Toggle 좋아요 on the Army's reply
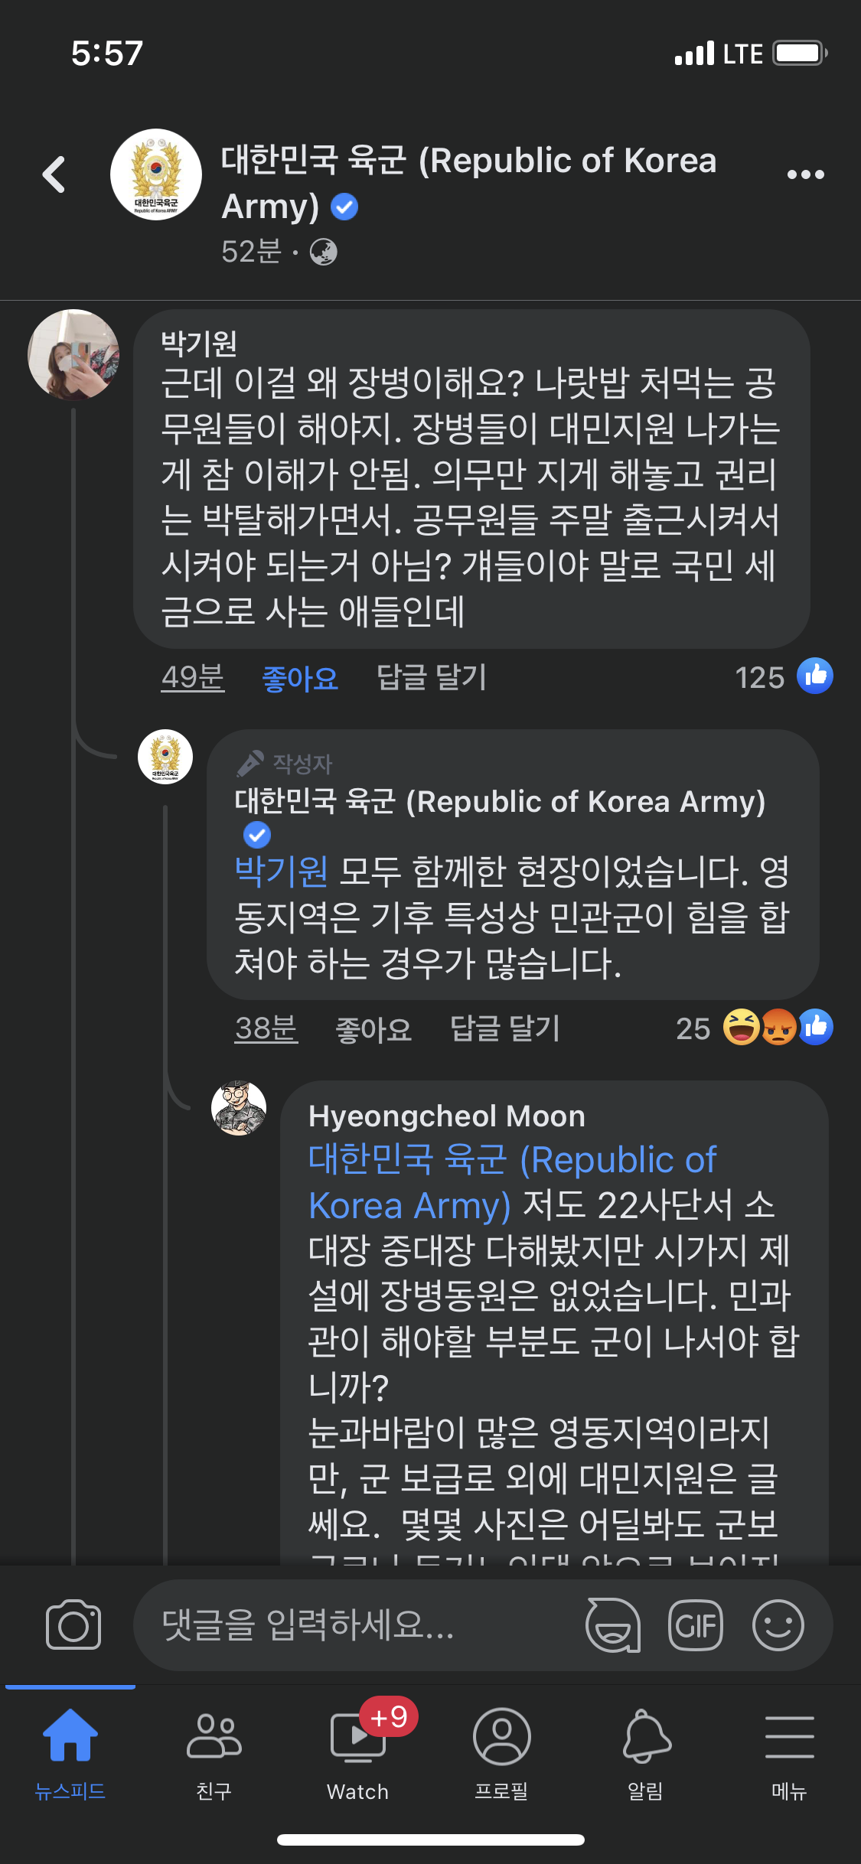Screen dimensions: 861x1864 coord(373,1029)
